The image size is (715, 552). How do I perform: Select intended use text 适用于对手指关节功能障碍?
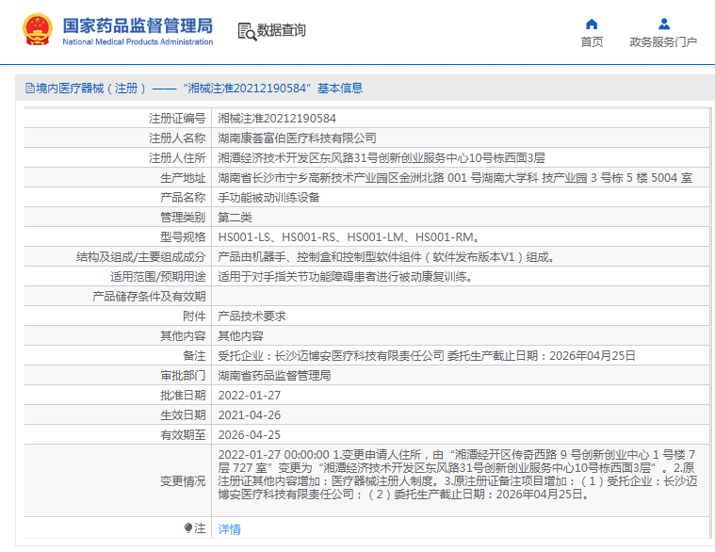point(345,277)
